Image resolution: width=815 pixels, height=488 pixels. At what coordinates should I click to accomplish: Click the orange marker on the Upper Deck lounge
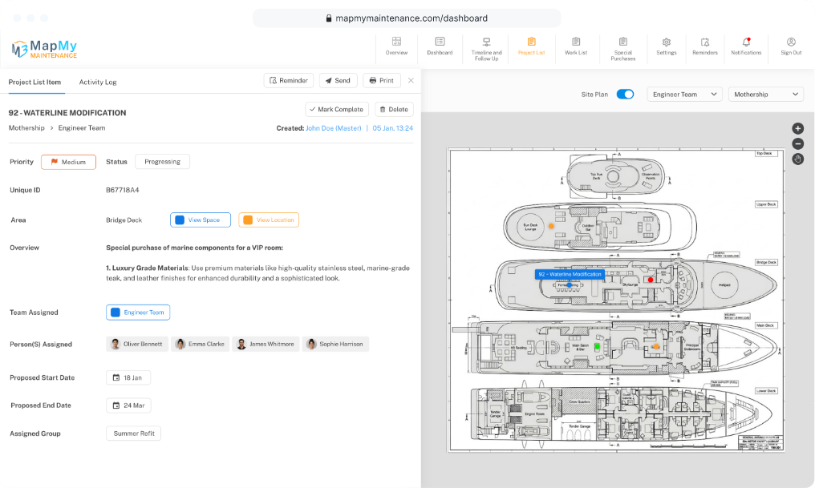(x=551, y=226)
